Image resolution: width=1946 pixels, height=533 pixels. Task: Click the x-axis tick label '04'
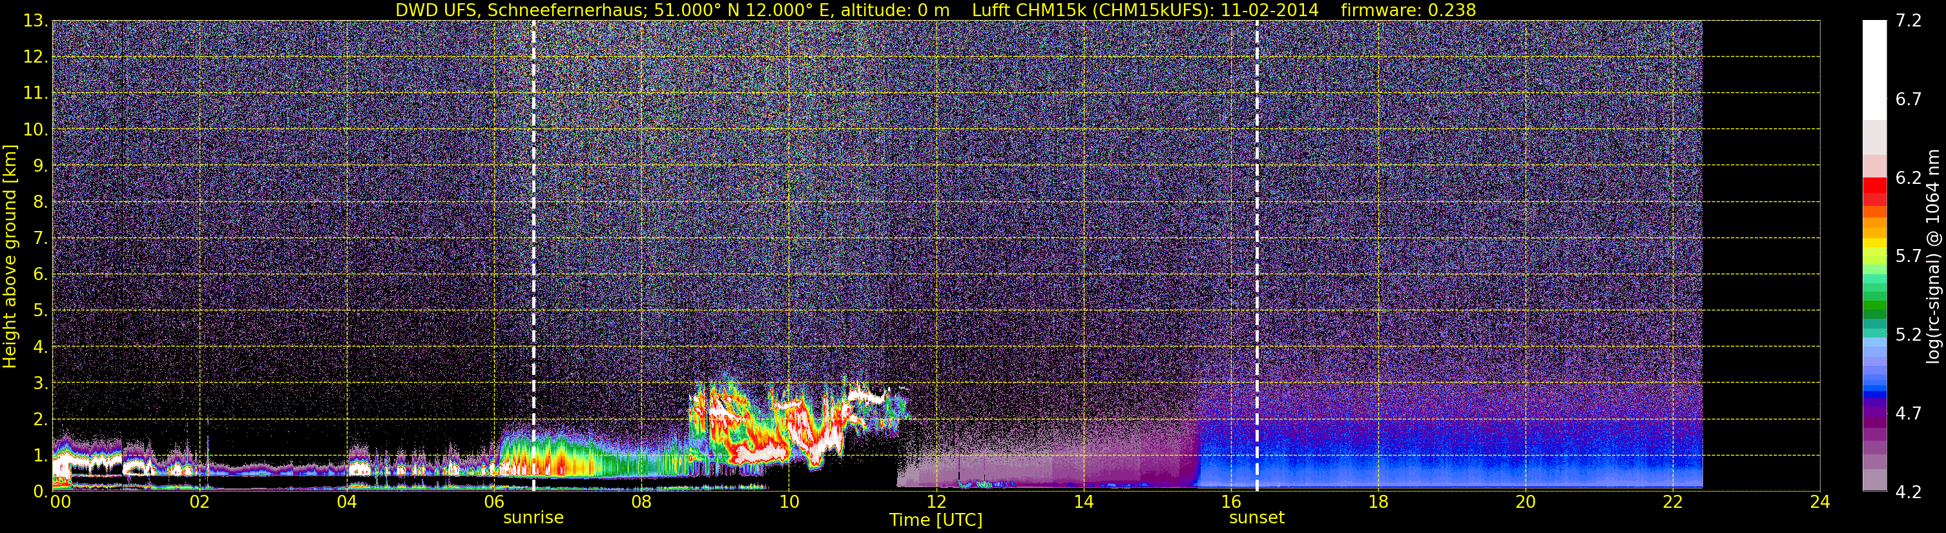[x=347, y=502]
